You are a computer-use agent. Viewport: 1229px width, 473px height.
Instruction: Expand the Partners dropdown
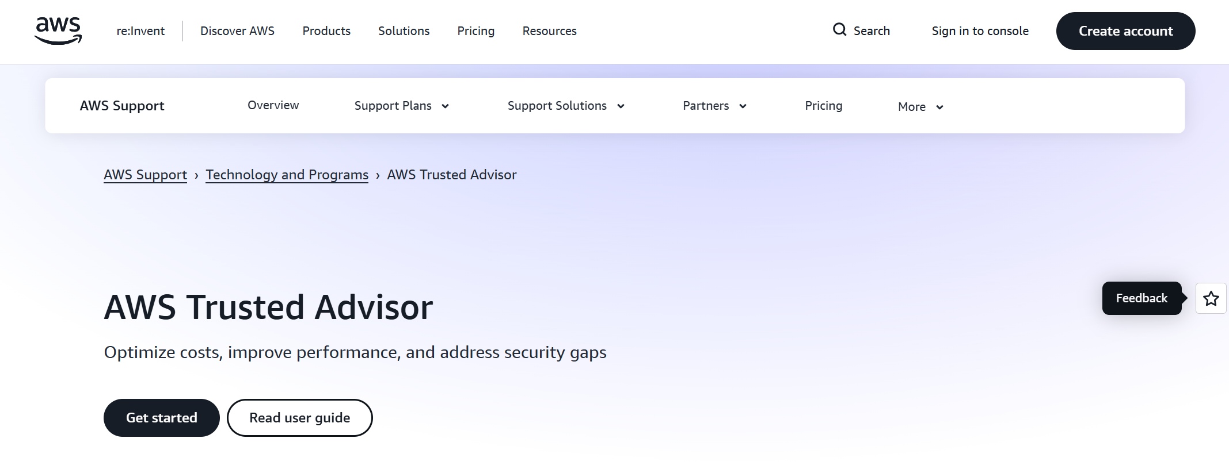(714, 106)
